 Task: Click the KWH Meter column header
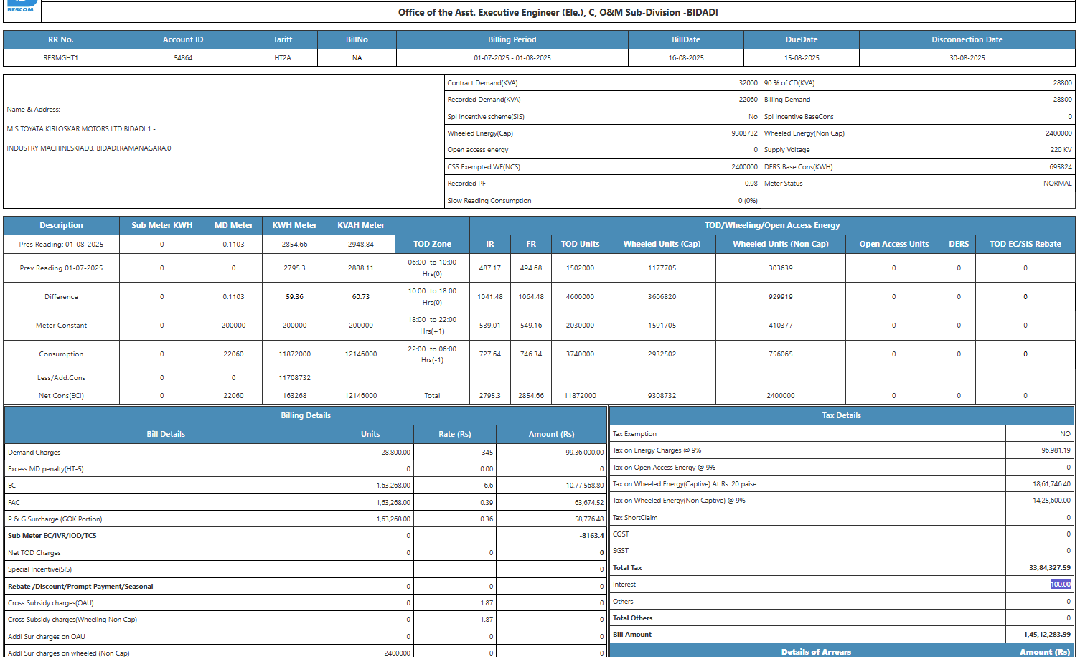coord(294,225)
